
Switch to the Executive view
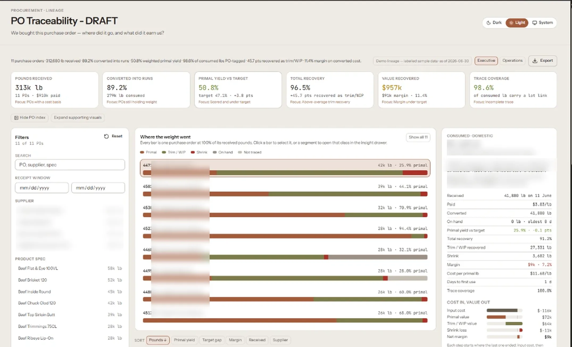click(486, 61)
